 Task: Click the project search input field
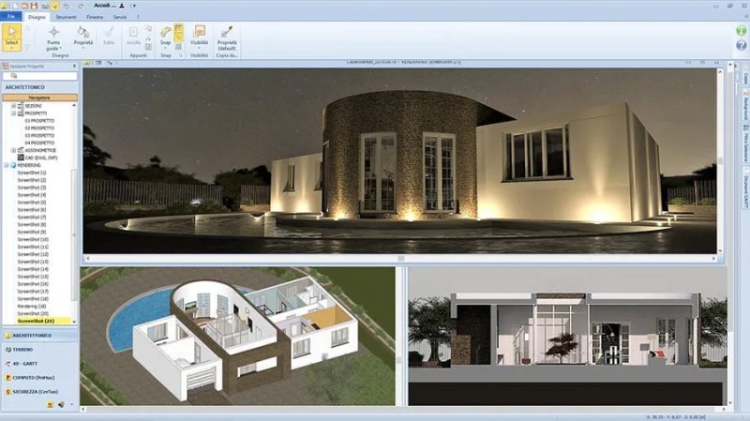tap(39, 76)
